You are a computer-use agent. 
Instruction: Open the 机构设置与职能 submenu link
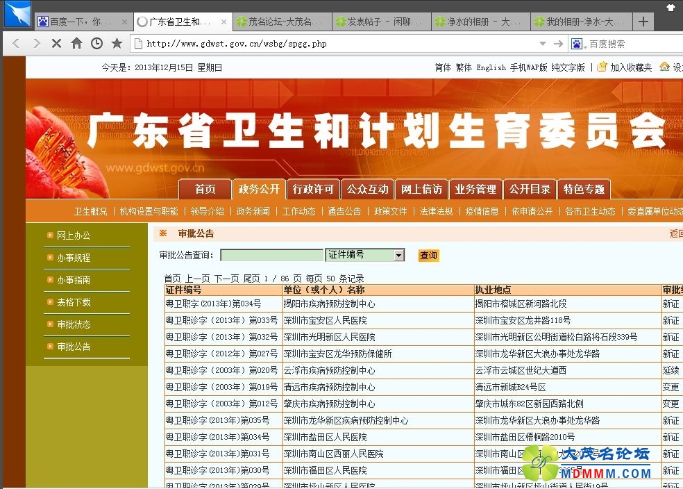click(x=149, y=211)
